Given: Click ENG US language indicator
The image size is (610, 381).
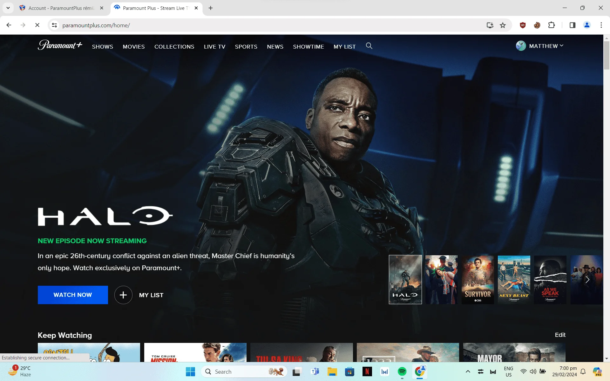Looking at the screenshot, I should 508,371.
